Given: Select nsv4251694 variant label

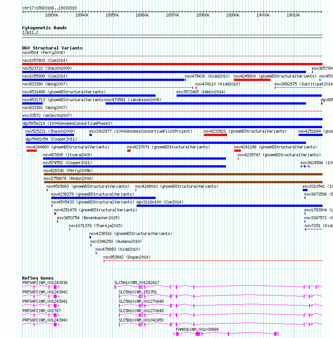Looking at the screenshot, I should point(315,131).
